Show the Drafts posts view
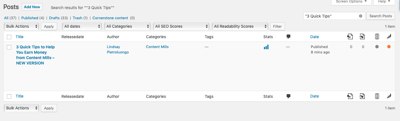Image resolution: width=400 pixels, height=121 pixels. point(54,18)
